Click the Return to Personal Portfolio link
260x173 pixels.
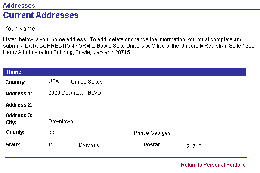click(x=213, y=165)
